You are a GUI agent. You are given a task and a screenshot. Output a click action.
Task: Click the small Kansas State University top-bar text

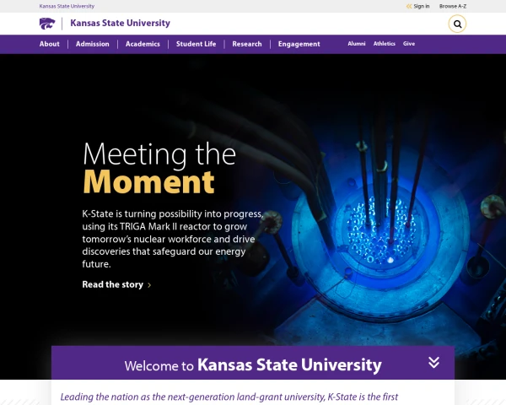coord(67,6)
